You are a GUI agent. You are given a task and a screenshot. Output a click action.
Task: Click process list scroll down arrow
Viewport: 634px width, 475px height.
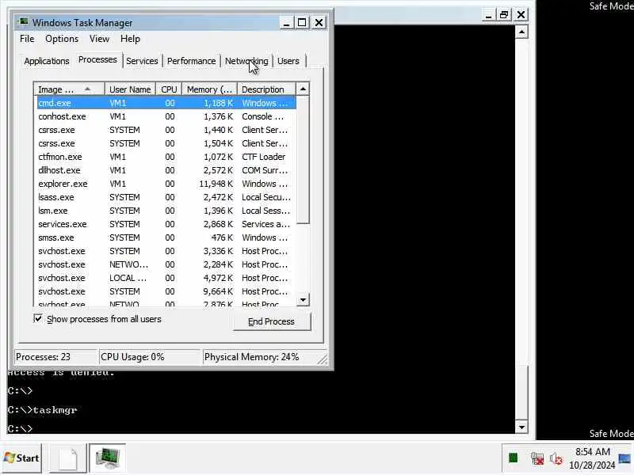303,300
